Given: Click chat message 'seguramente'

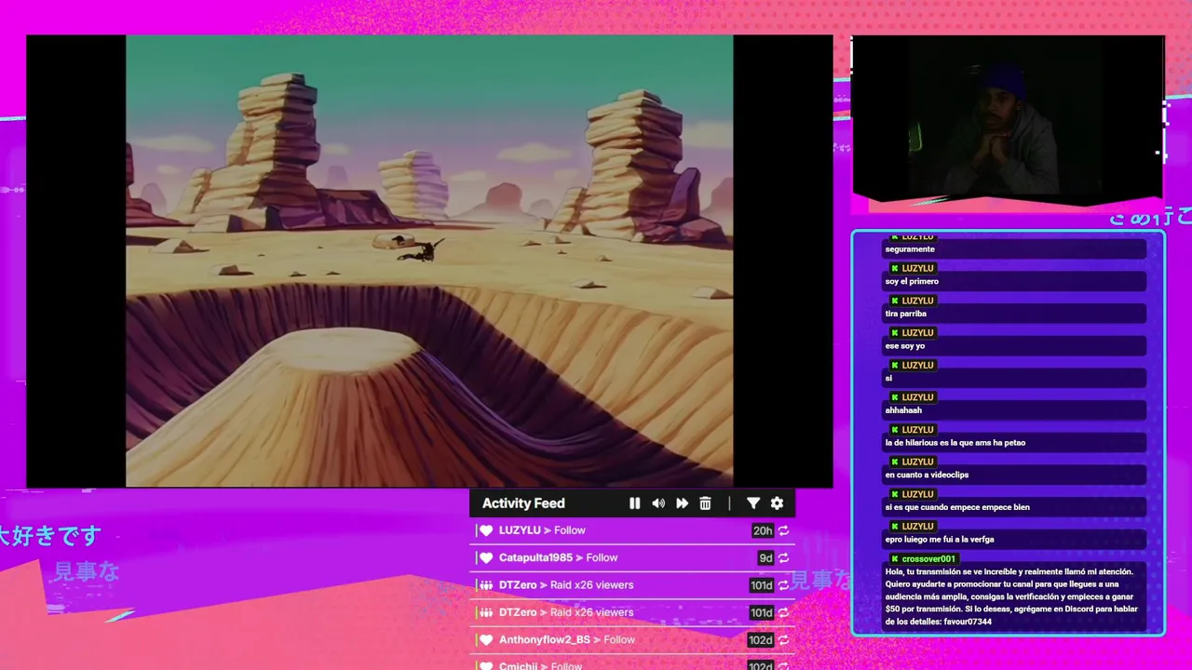Looking at the screenshot, I should pos(910,249).
